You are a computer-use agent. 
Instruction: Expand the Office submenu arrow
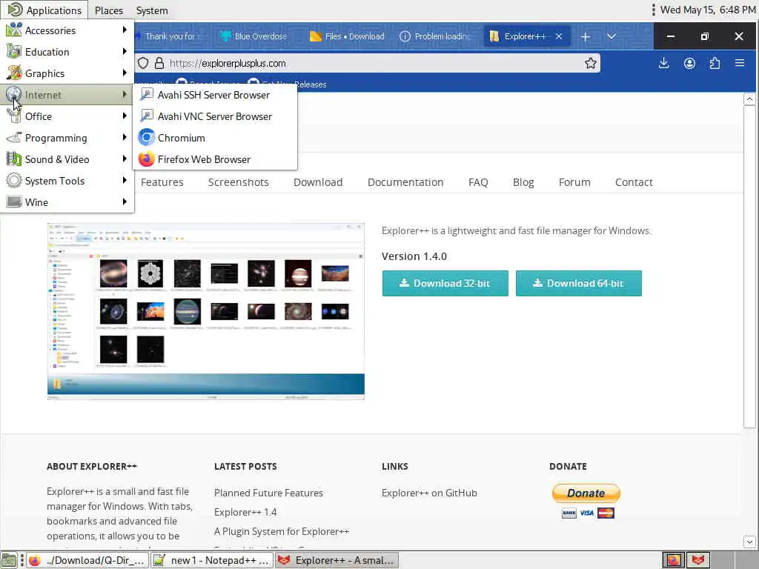pyautogui.click(x=125, y=116)
